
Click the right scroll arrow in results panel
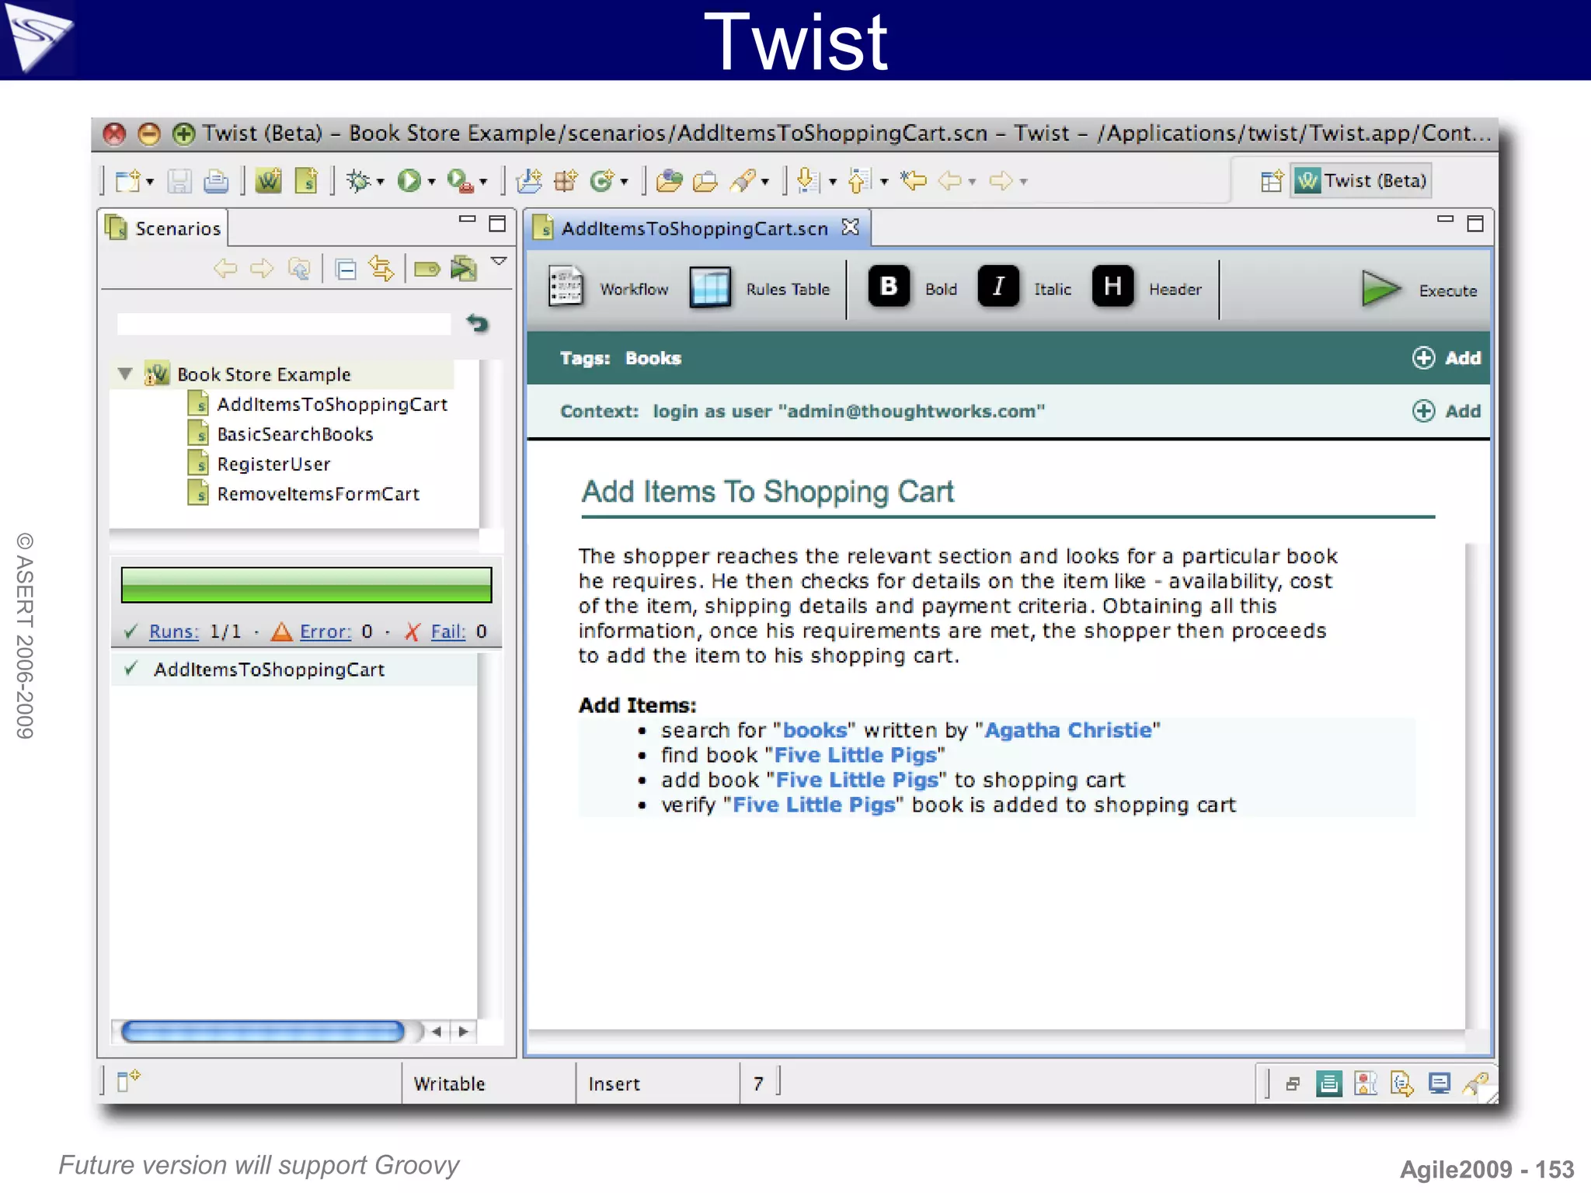pyautogui.click(x=463, y=1031)
